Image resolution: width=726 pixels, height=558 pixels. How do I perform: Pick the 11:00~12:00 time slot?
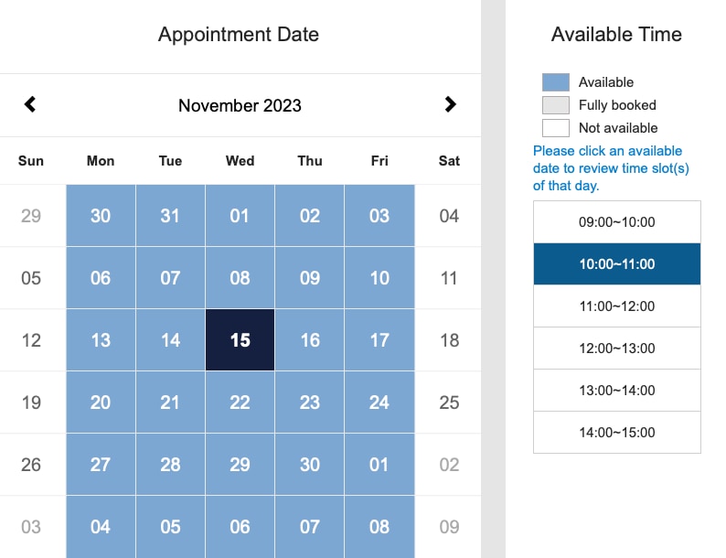(616, 306)
